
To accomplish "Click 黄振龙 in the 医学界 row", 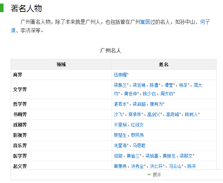I will 169,156.
